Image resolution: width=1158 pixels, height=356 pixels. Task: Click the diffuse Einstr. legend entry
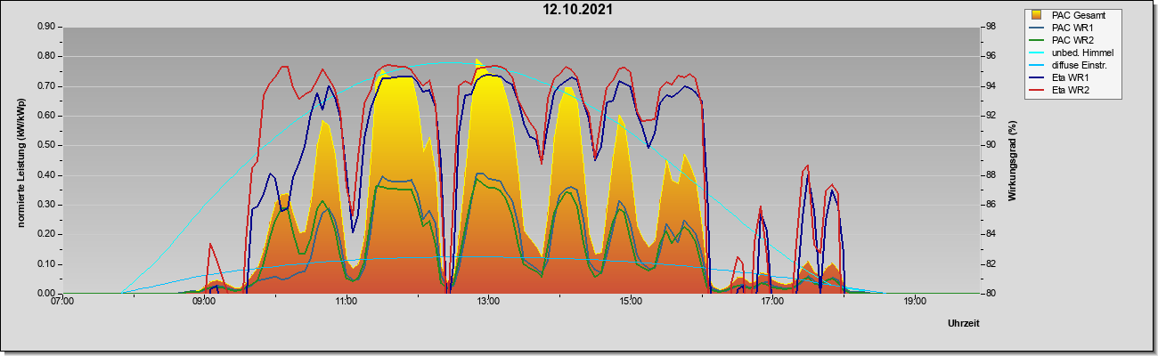point(1072,65)
